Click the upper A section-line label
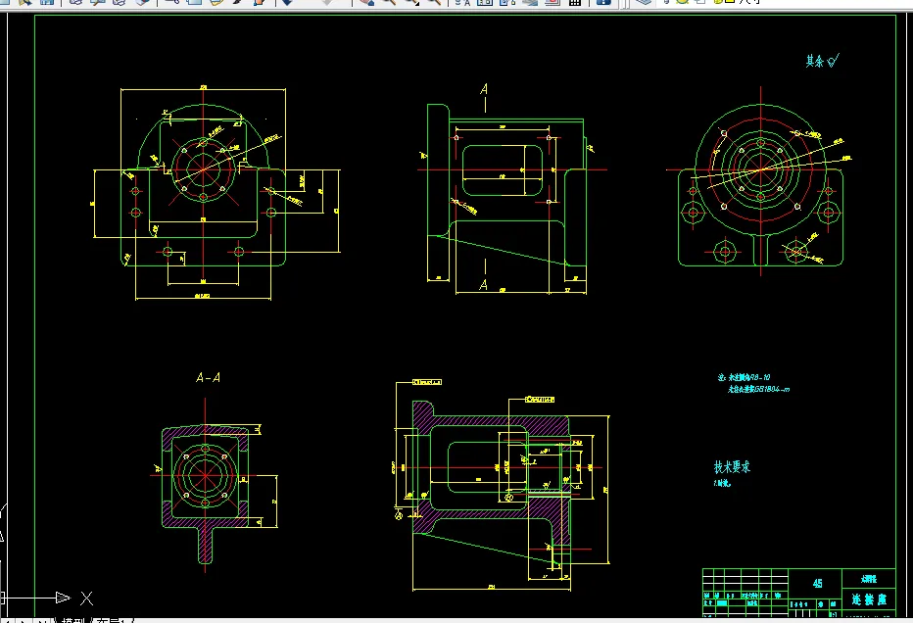The height and width of the screenshot is (623, 913). pyautogui.click(x=484, y=89)
